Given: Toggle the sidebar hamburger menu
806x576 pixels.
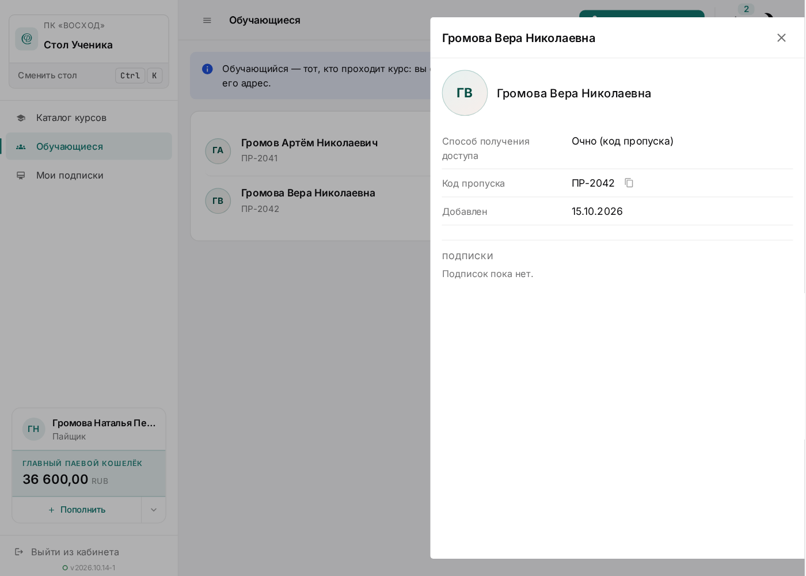Looking at the screenshot, I should pos(207,20).
